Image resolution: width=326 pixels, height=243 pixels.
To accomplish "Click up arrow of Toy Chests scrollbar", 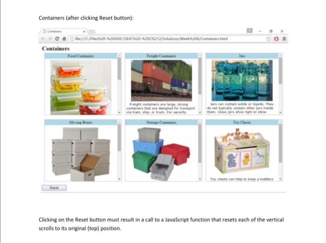I will pos(280,122).
